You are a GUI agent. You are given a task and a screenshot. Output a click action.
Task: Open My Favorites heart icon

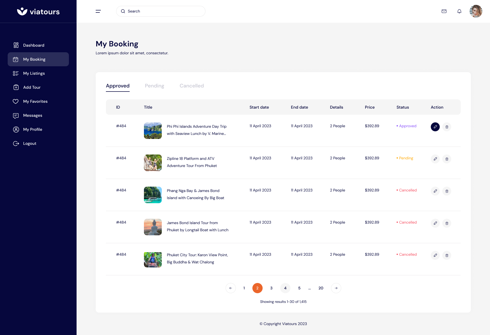coord(16,101)
